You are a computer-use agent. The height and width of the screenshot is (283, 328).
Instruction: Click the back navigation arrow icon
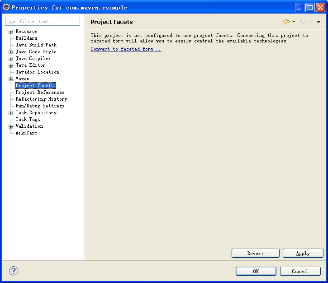pos(286,22)
